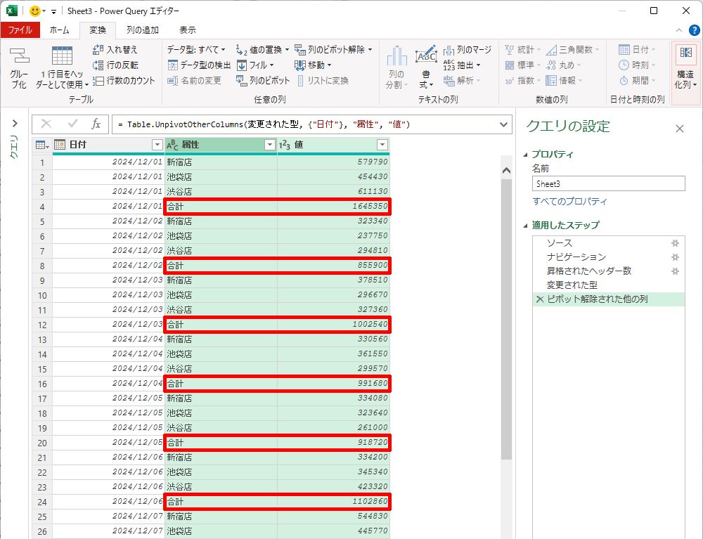Click the 列のマージ (Merge Columns) icon

tap(449, 50)
